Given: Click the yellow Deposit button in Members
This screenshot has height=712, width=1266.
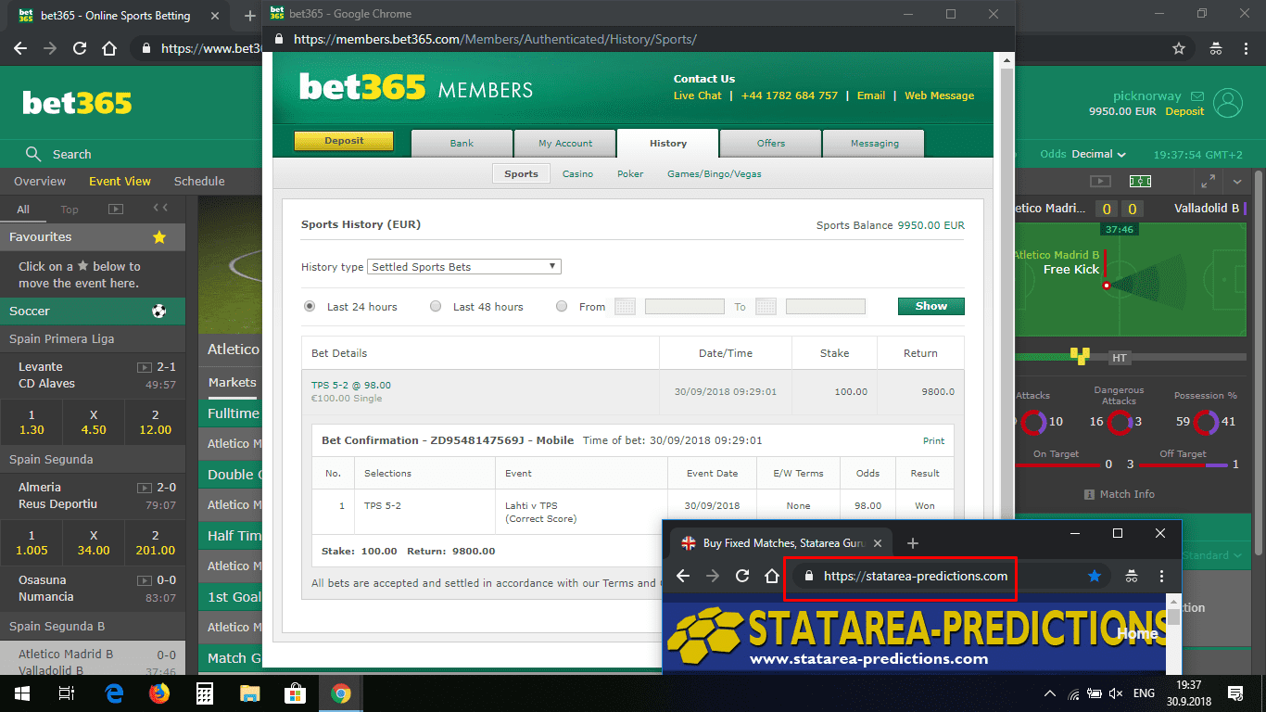Looking at the screenshot, I should pos(344,141).
